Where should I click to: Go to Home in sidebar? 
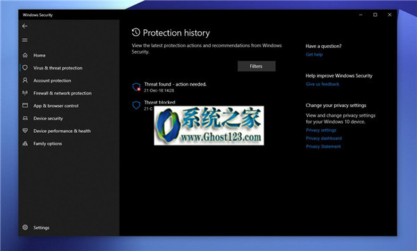click(x=40, y=56)
